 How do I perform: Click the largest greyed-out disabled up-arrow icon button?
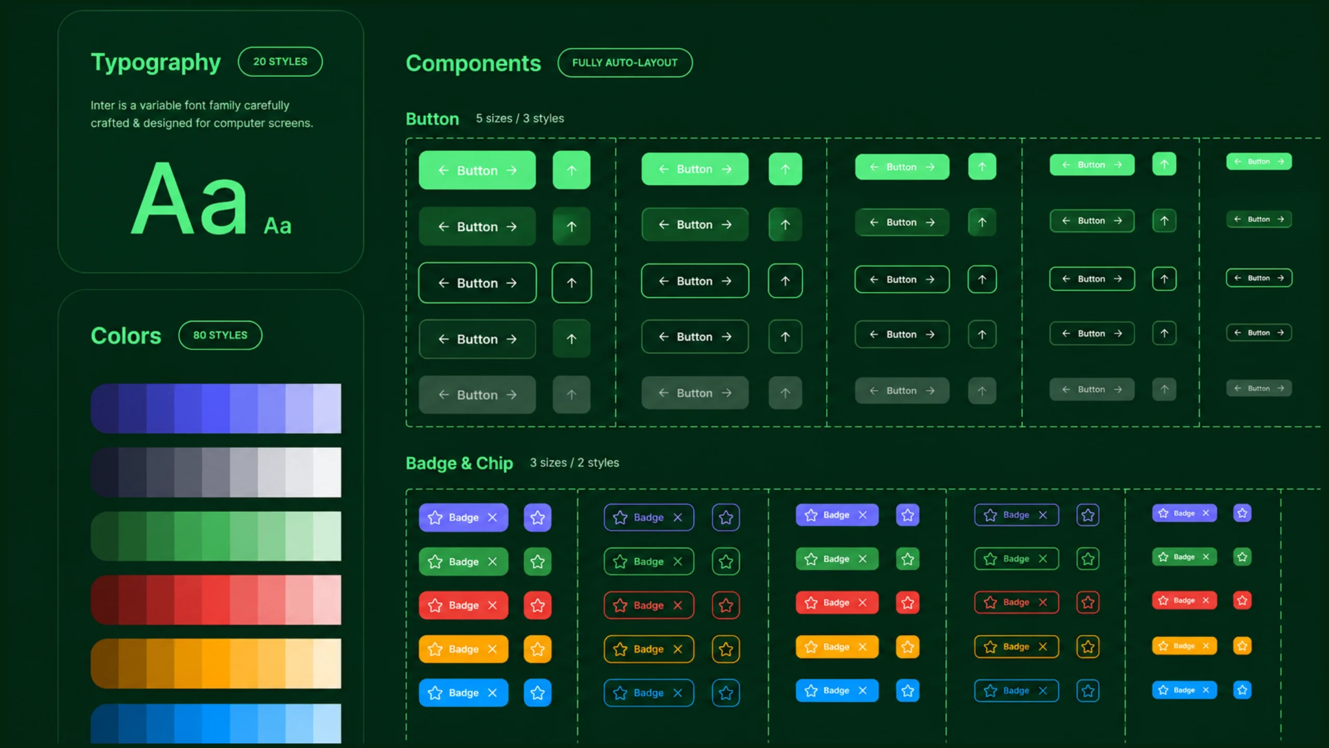(571, 395)
